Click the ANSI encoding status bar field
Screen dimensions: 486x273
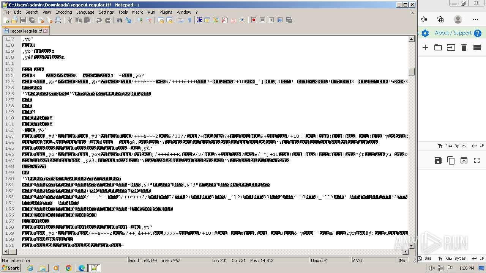pos(374,260)
